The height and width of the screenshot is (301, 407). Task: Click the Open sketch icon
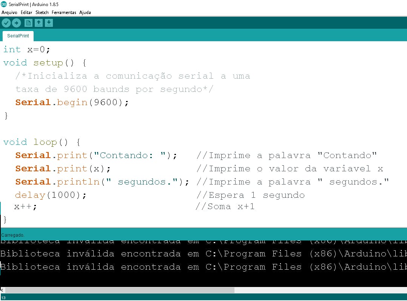(x=39, y=23)
